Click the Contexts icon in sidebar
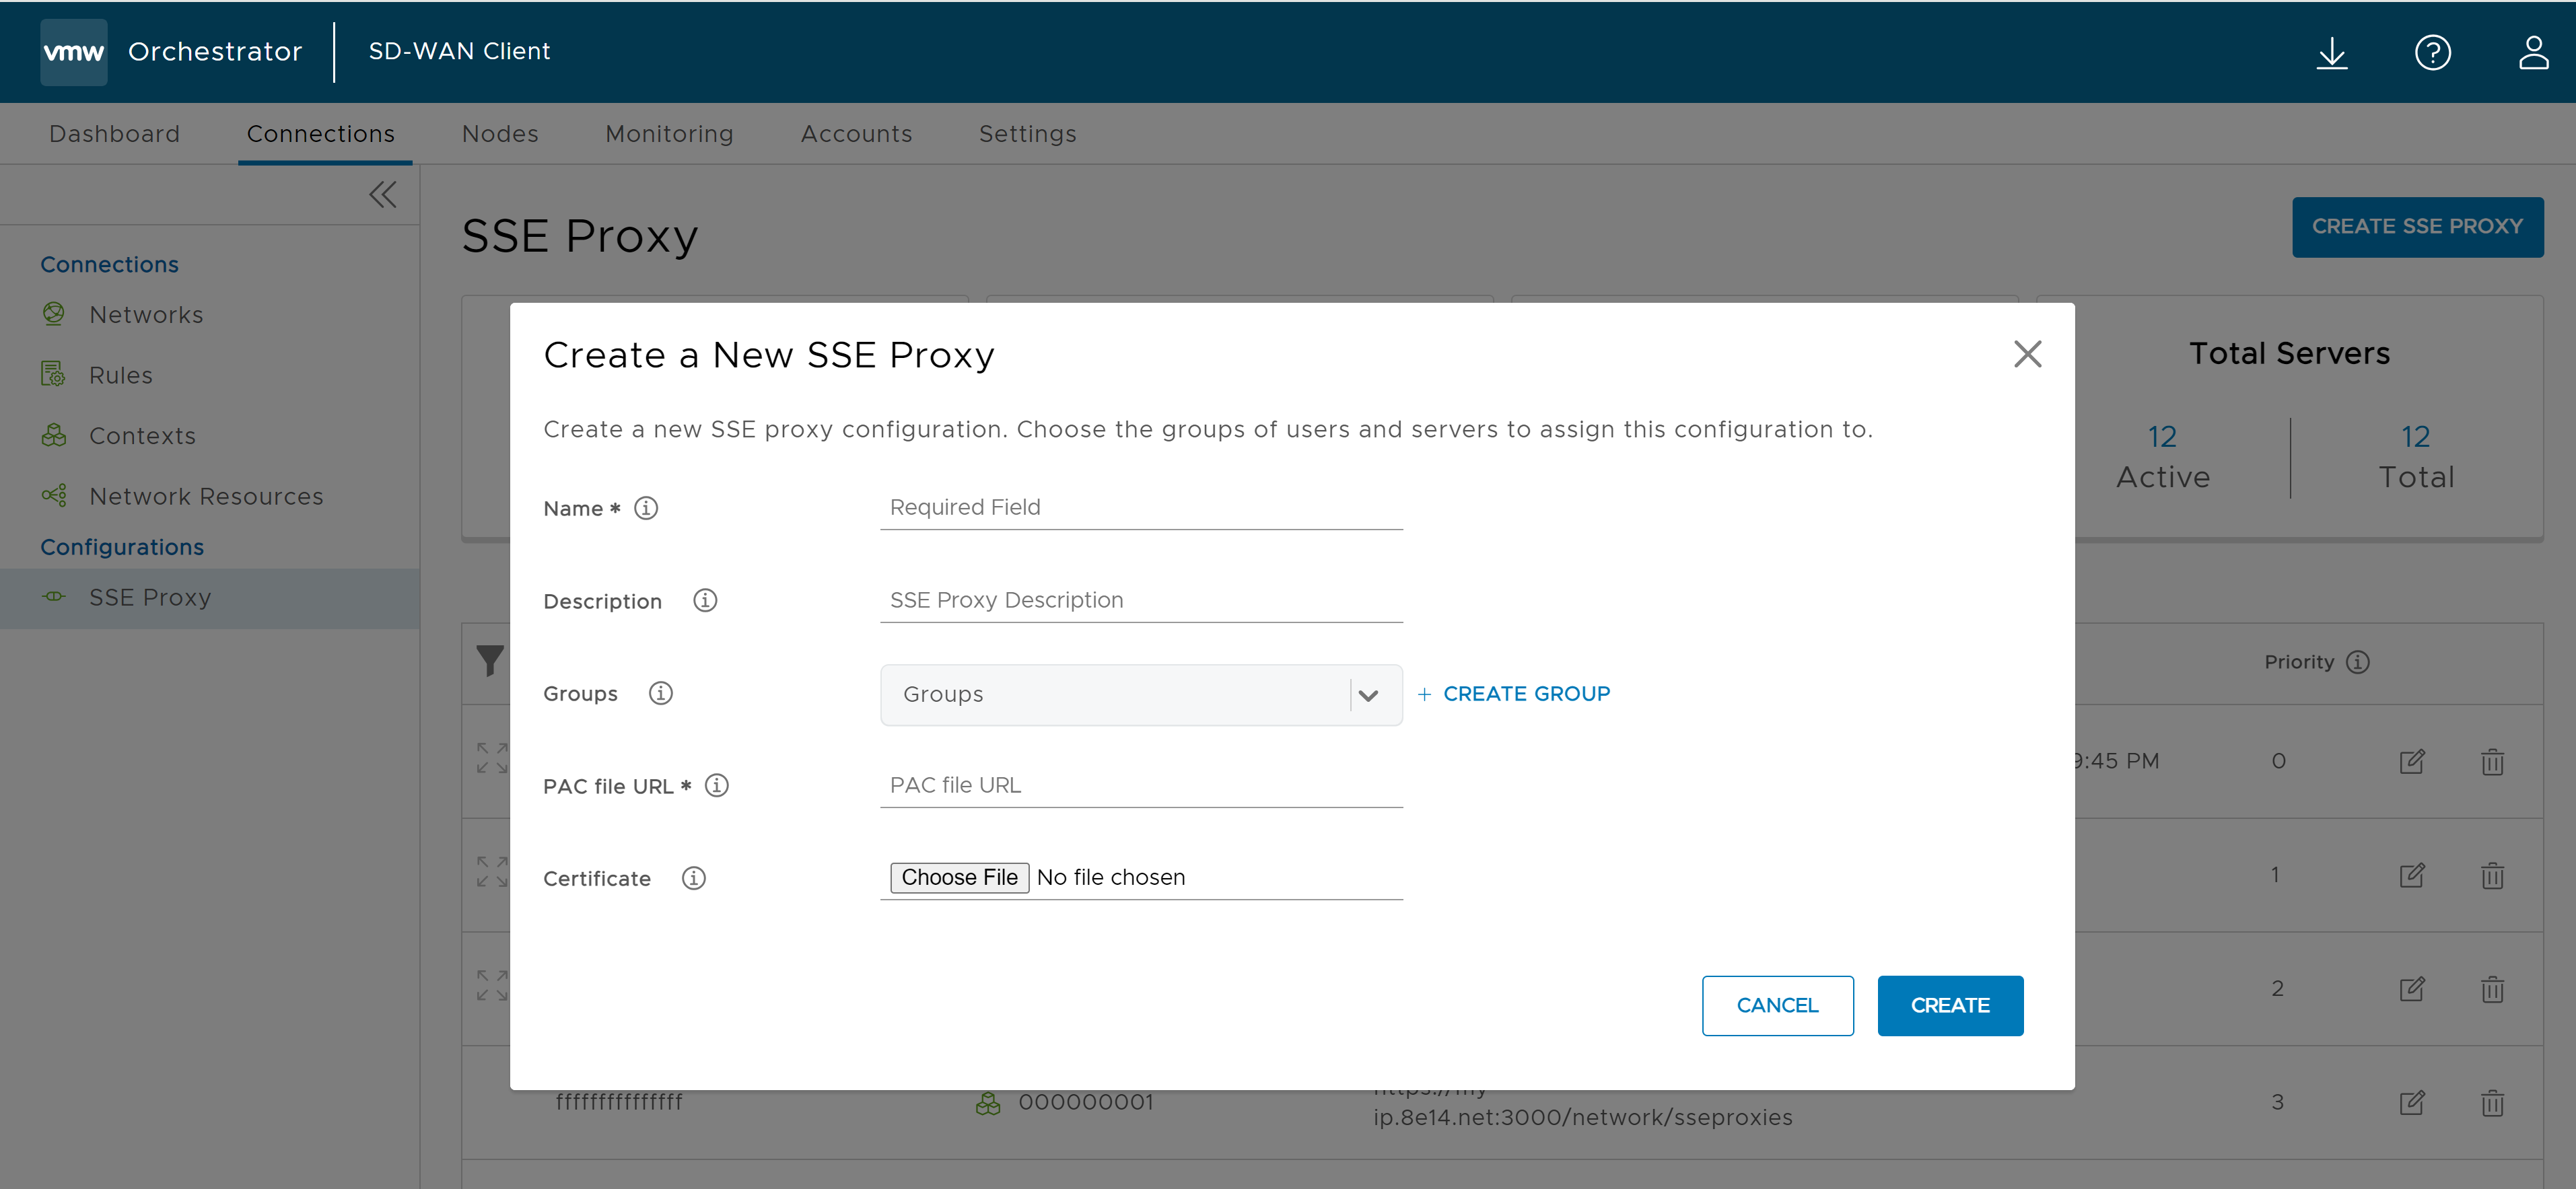This screenshot has width=2576, height=1189. pyautogui.click(x=53, y=433)
